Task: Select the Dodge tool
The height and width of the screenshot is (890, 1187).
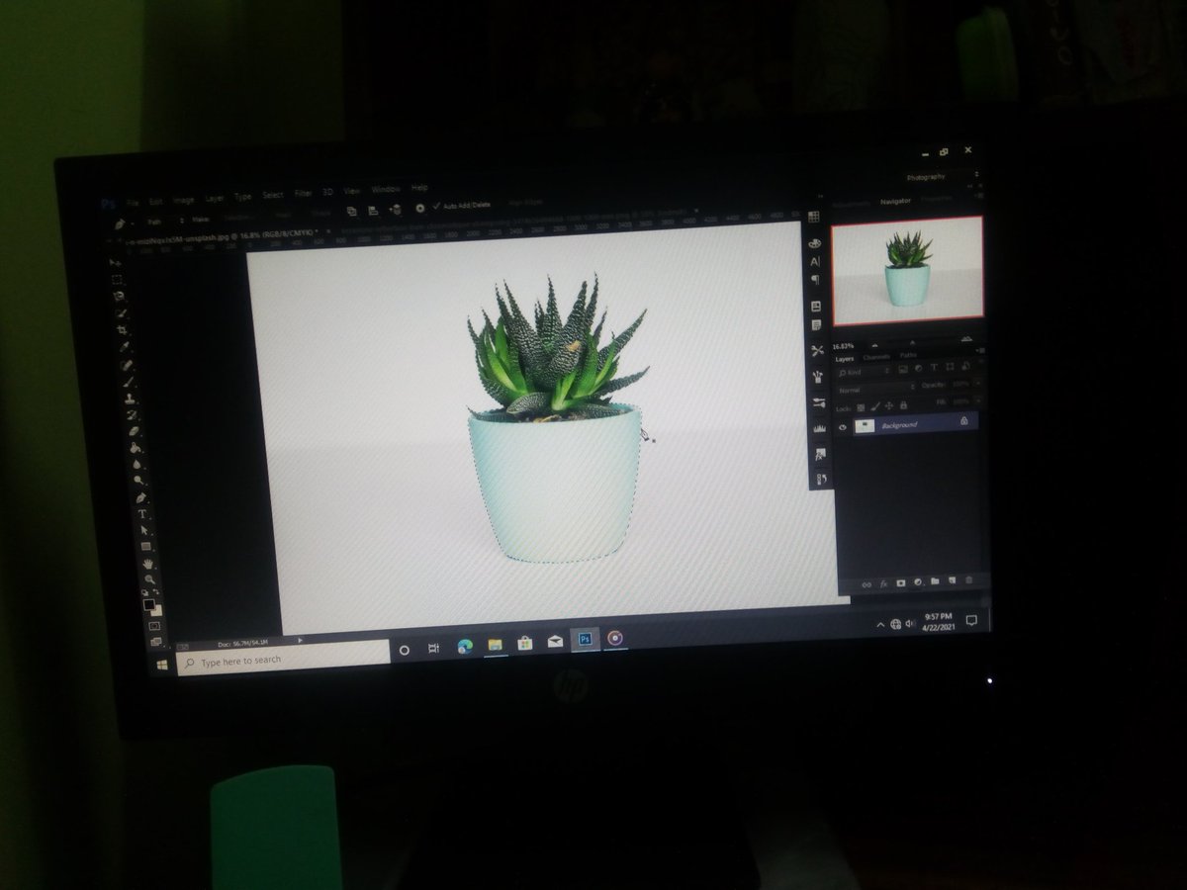Action: click(138, 480)
